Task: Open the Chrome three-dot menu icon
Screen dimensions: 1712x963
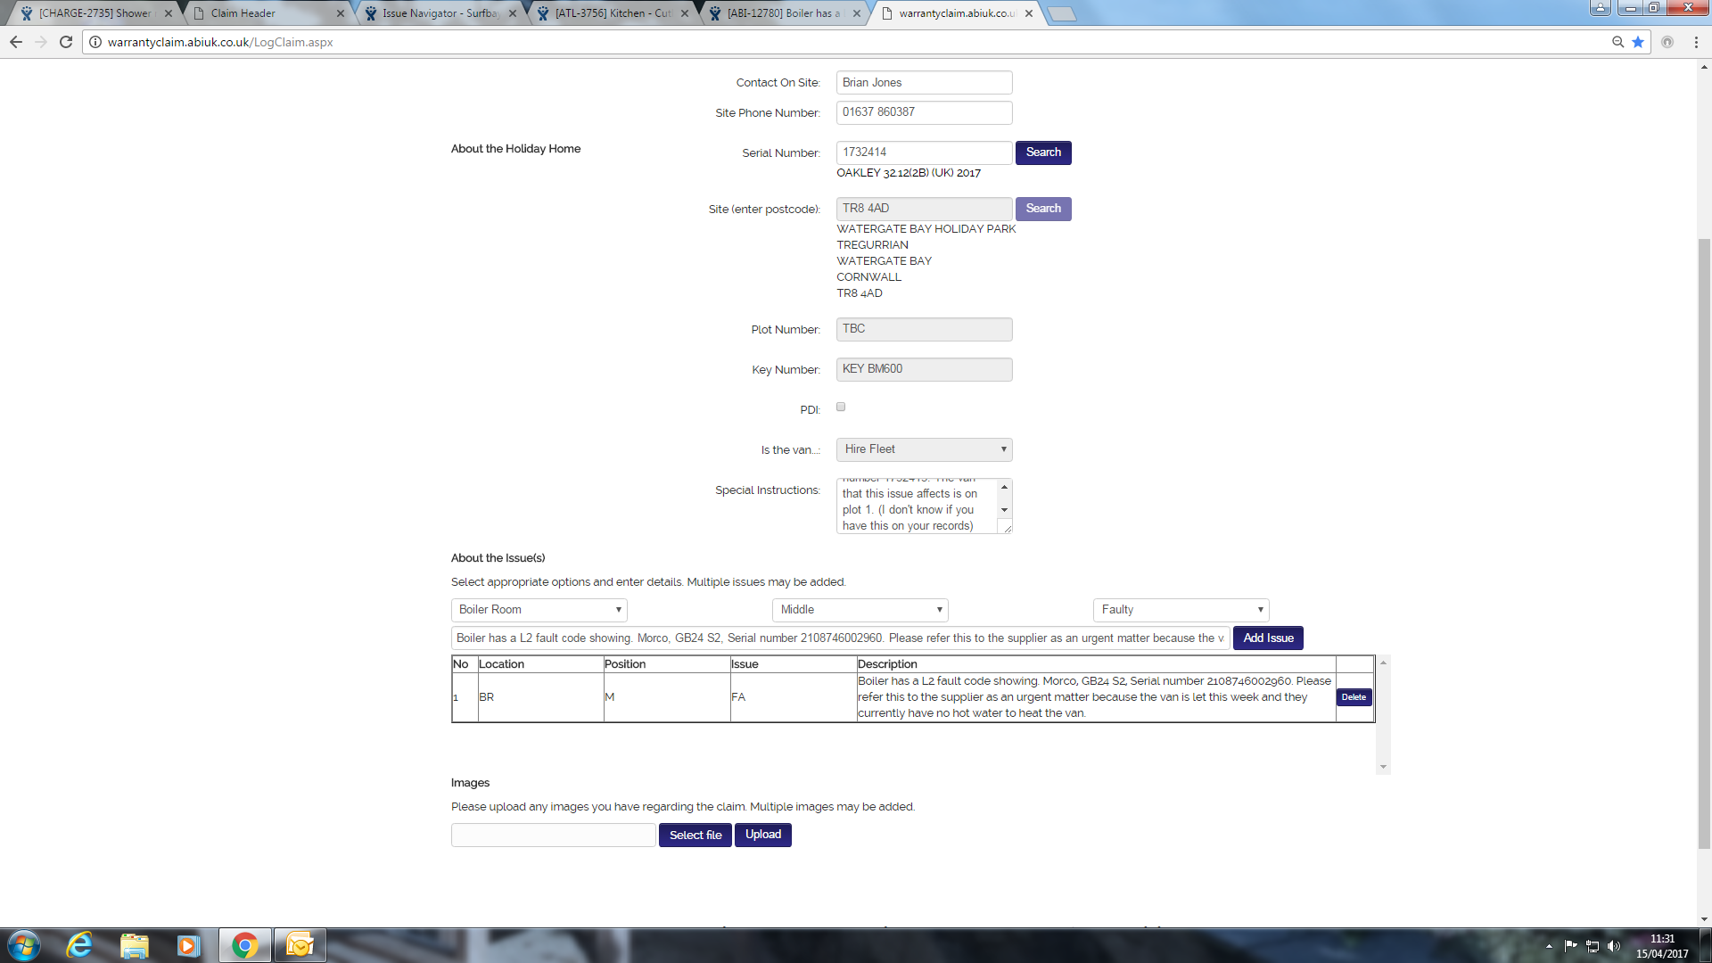Action: (x=1696, y=42)
